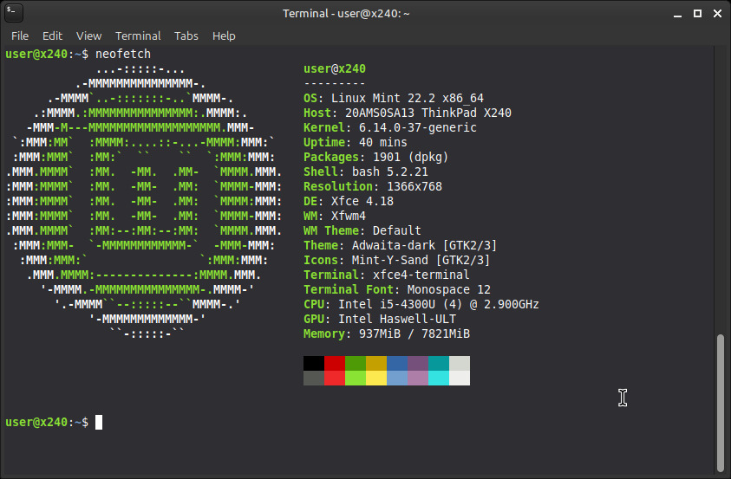The width and height of the screenshot is (731, 479).
Task: Click the Uptime '40 mins' value
Action: 383,142
